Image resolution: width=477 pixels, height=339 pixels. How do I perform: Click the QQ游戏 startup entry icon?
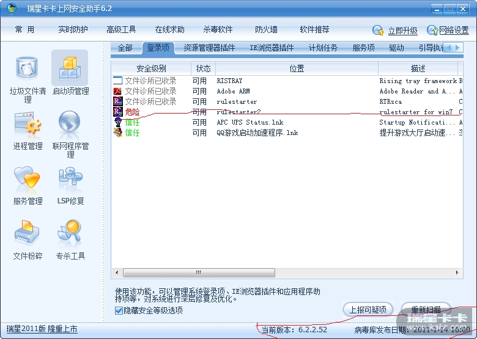pos(117,133)
